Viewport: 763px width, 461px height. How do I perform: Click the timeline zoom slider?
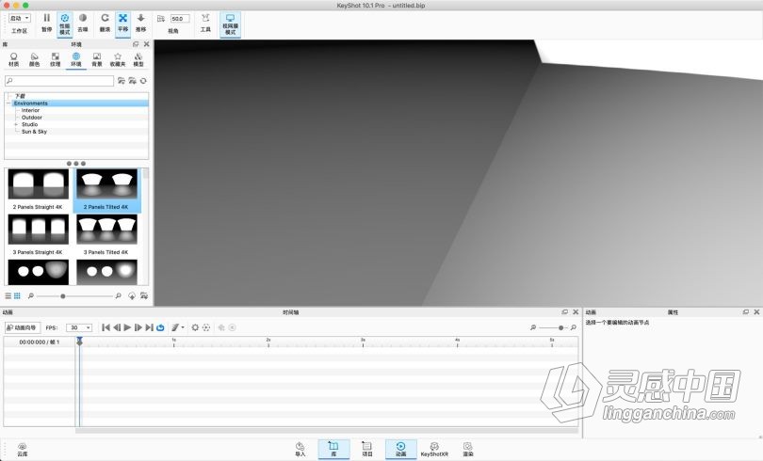pos(554,328)
